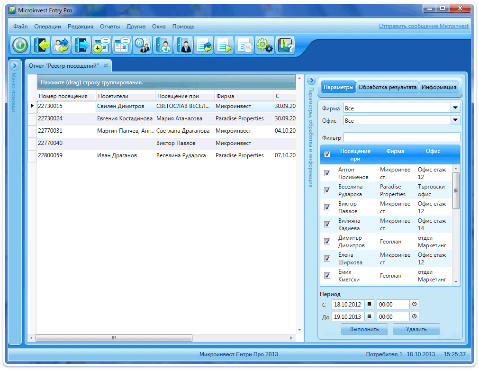The image size is (479, 370).
Task: Open the Офис dropdown in the parameters panel
Action: [x=455, y=120]
